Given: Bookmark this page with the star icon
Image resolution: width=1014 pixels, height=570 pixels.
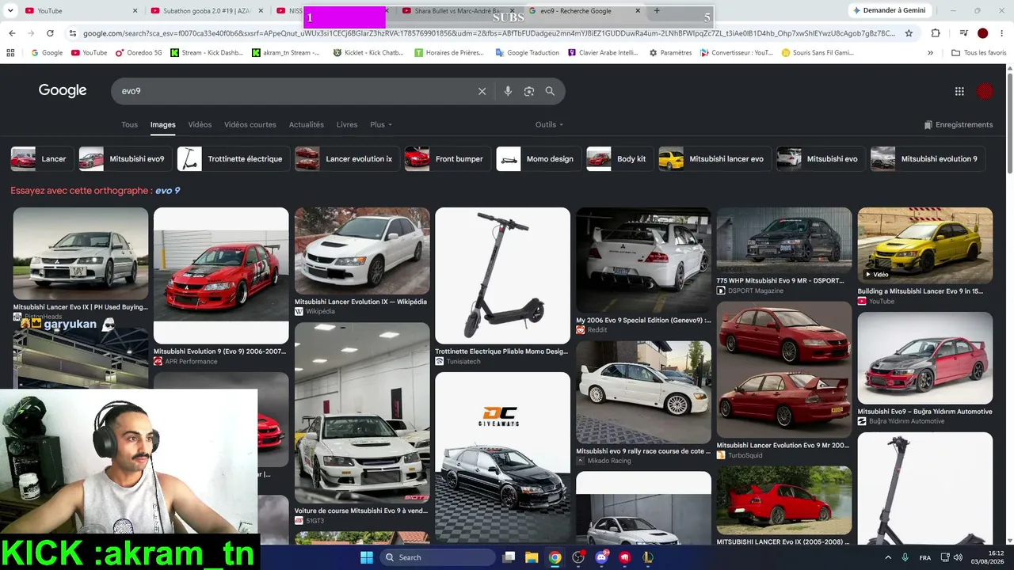Looking at the screenshot, I should (909, 33).
